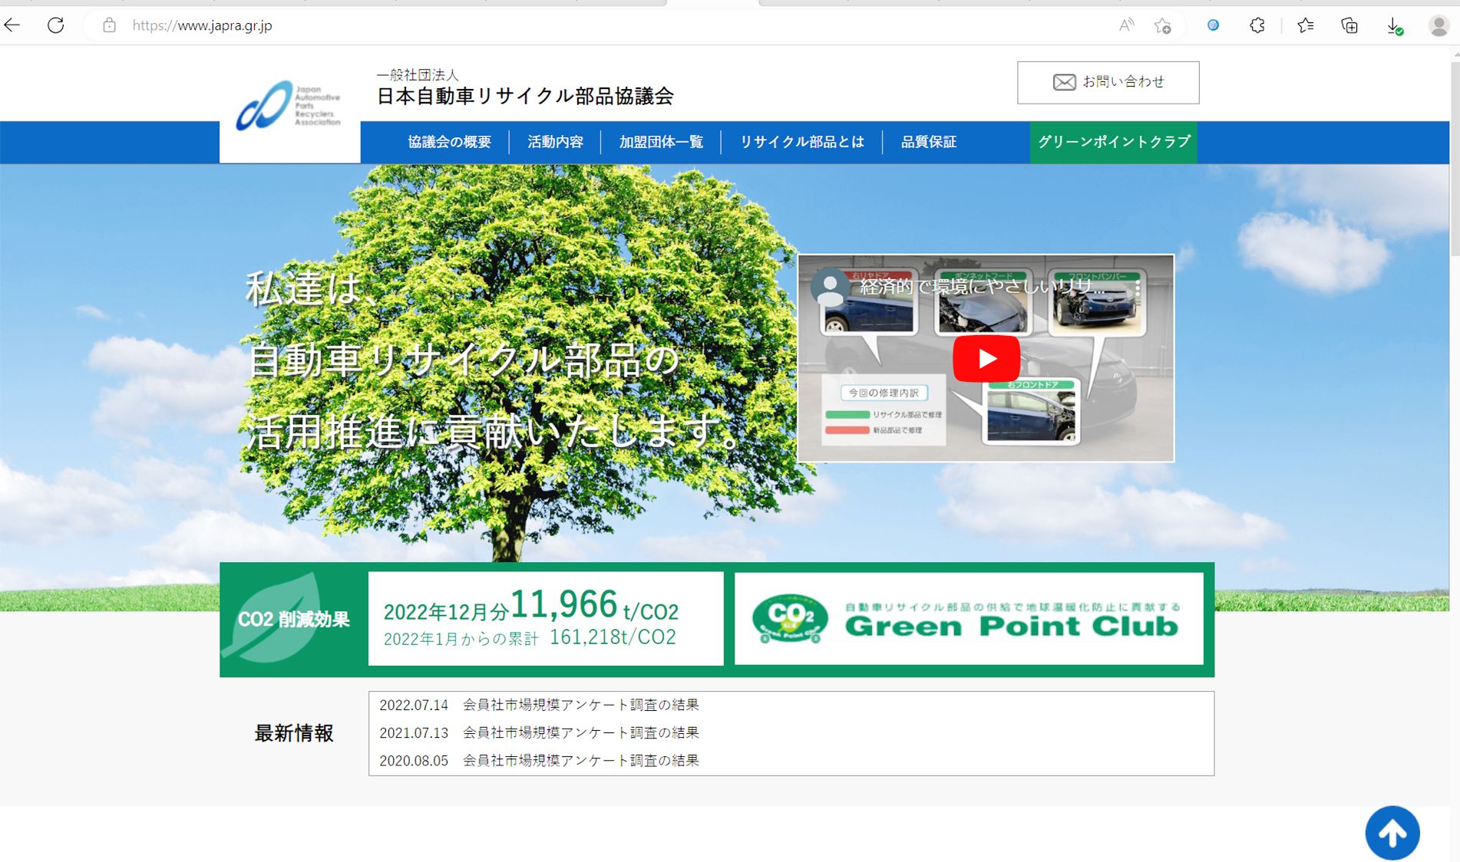Viewport: 1460px width, 862px height.
Task: Reload the page with refresh icon
Action: click(56, 25)
